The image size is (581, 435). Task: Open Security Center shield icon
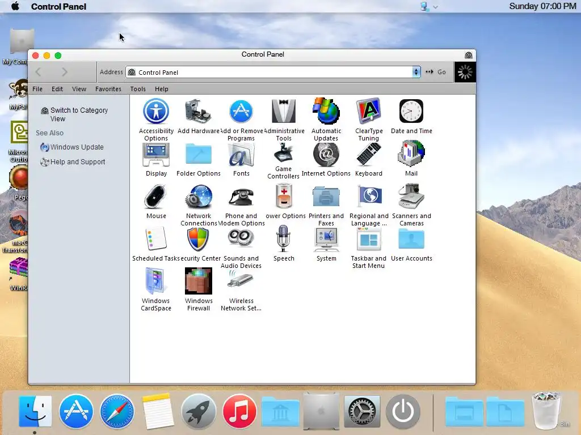tap(198, 239)
